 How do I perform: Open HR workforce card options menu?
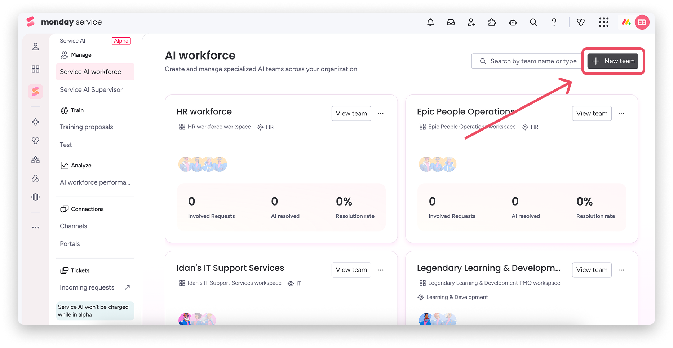coord(381,114)
